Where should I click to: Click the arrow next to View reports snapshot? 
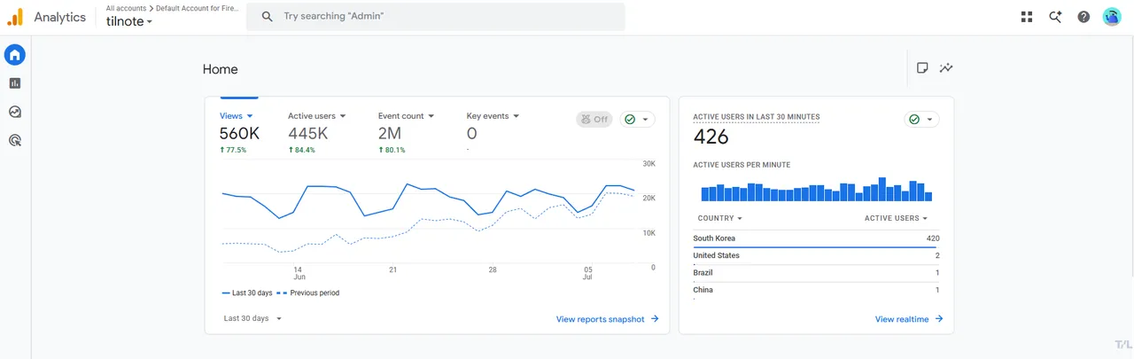tap(655, 319)
